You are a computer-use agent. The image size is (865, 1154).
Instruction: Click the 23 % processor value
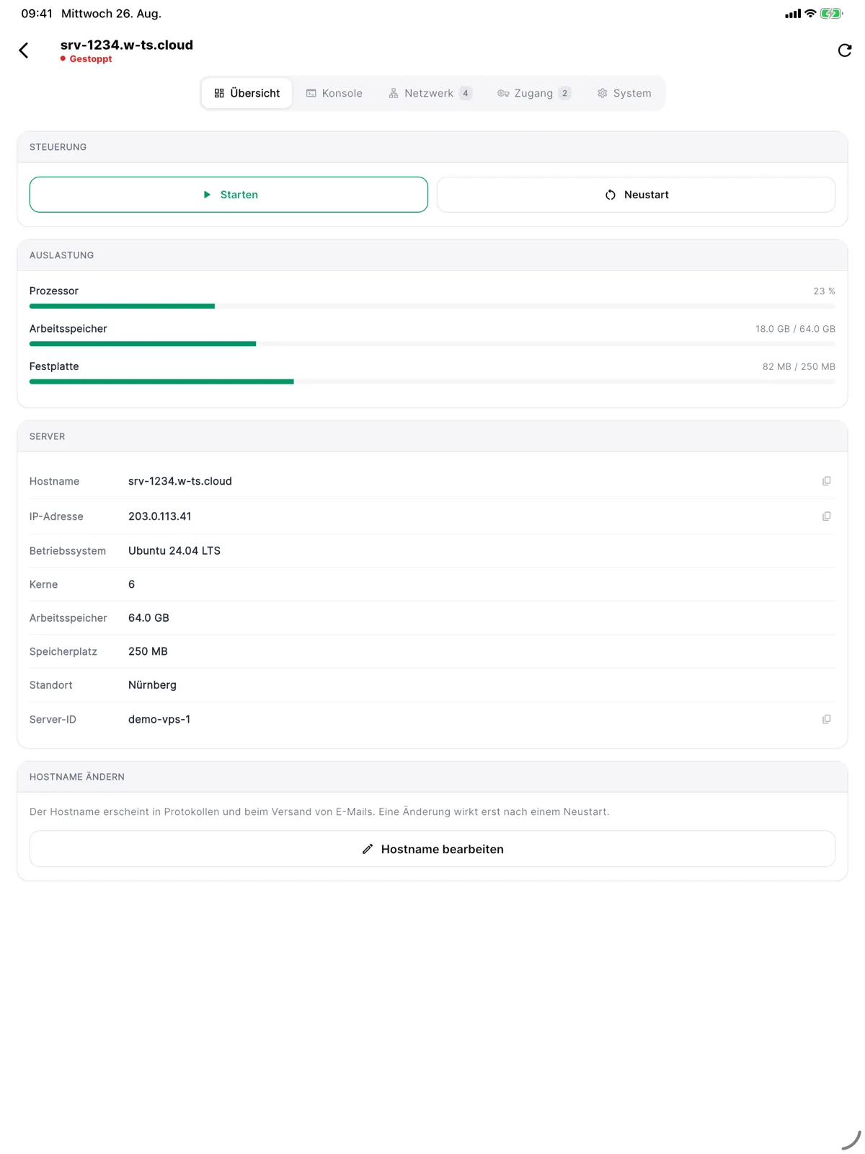point(825,291)
